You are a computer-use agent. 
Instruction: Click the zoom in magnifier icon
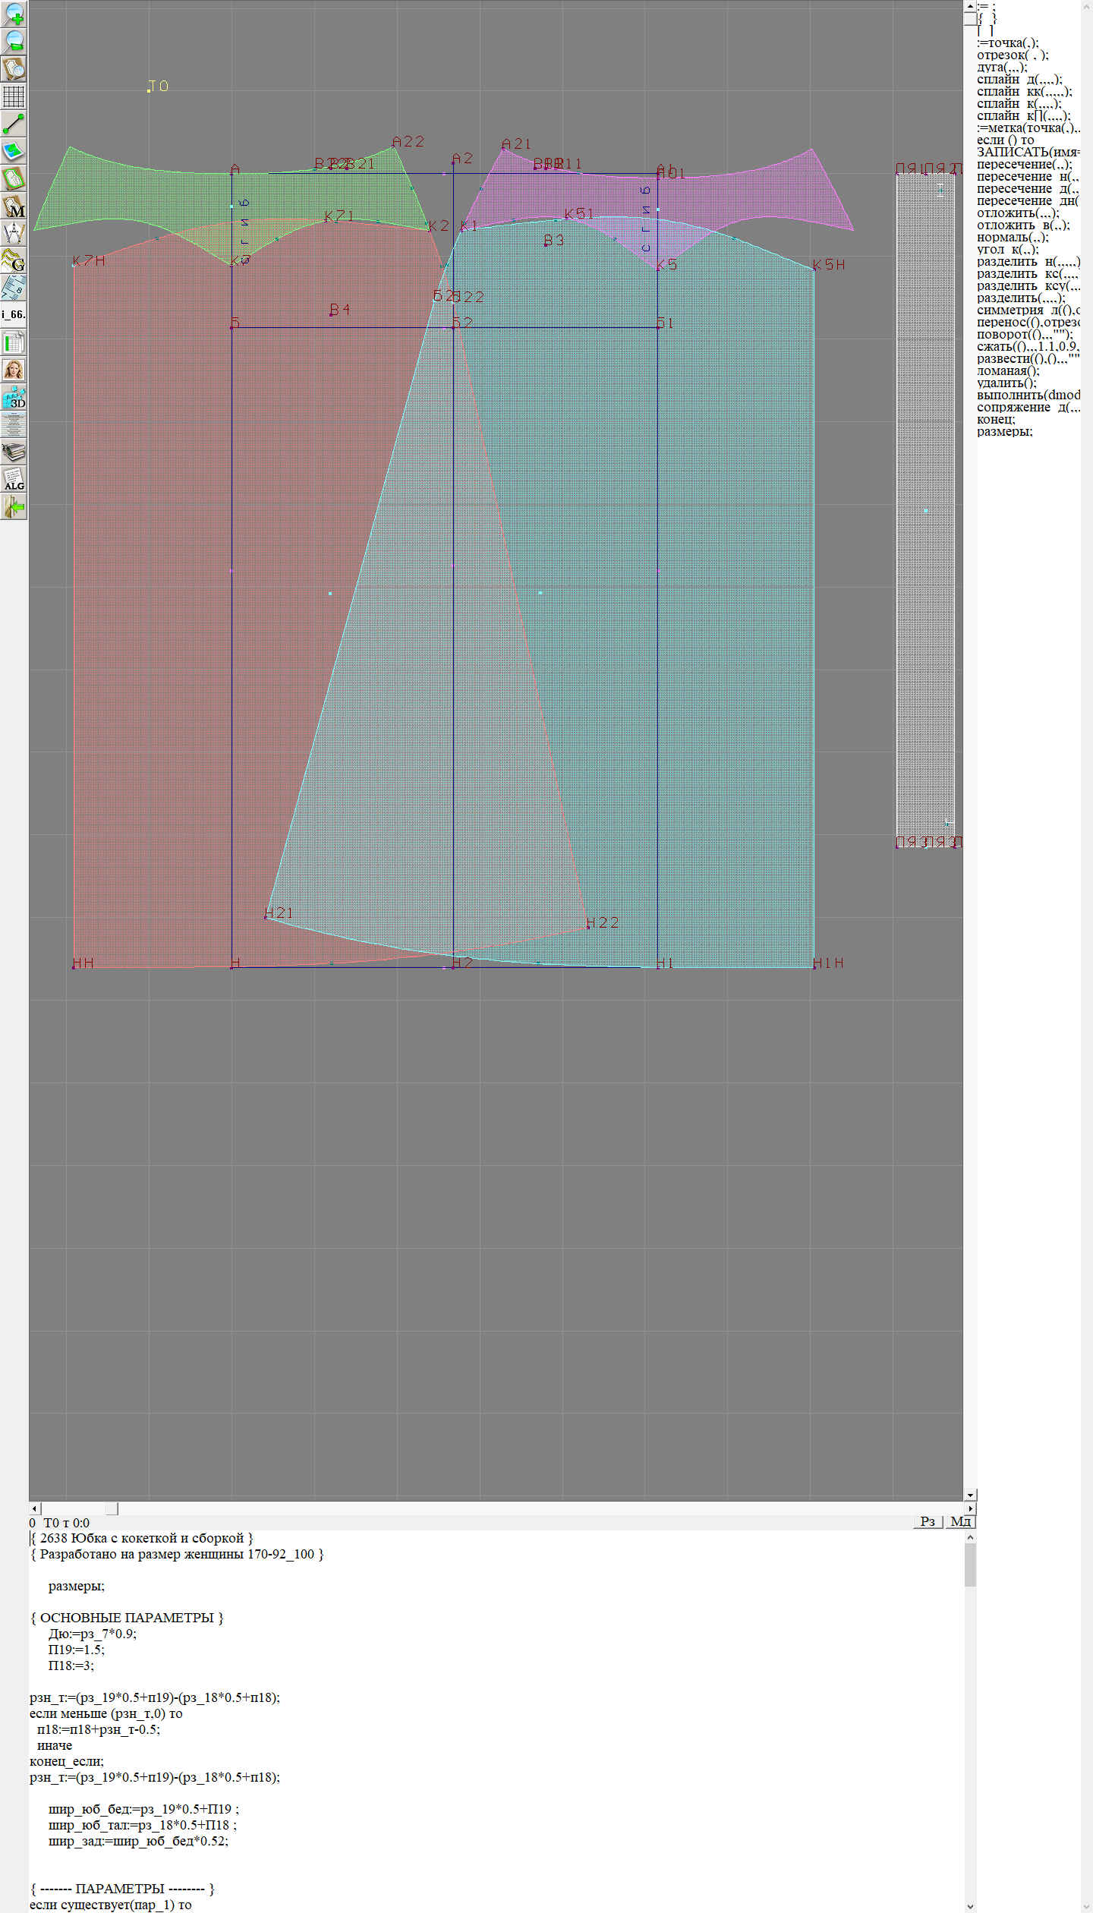(14, 14)
